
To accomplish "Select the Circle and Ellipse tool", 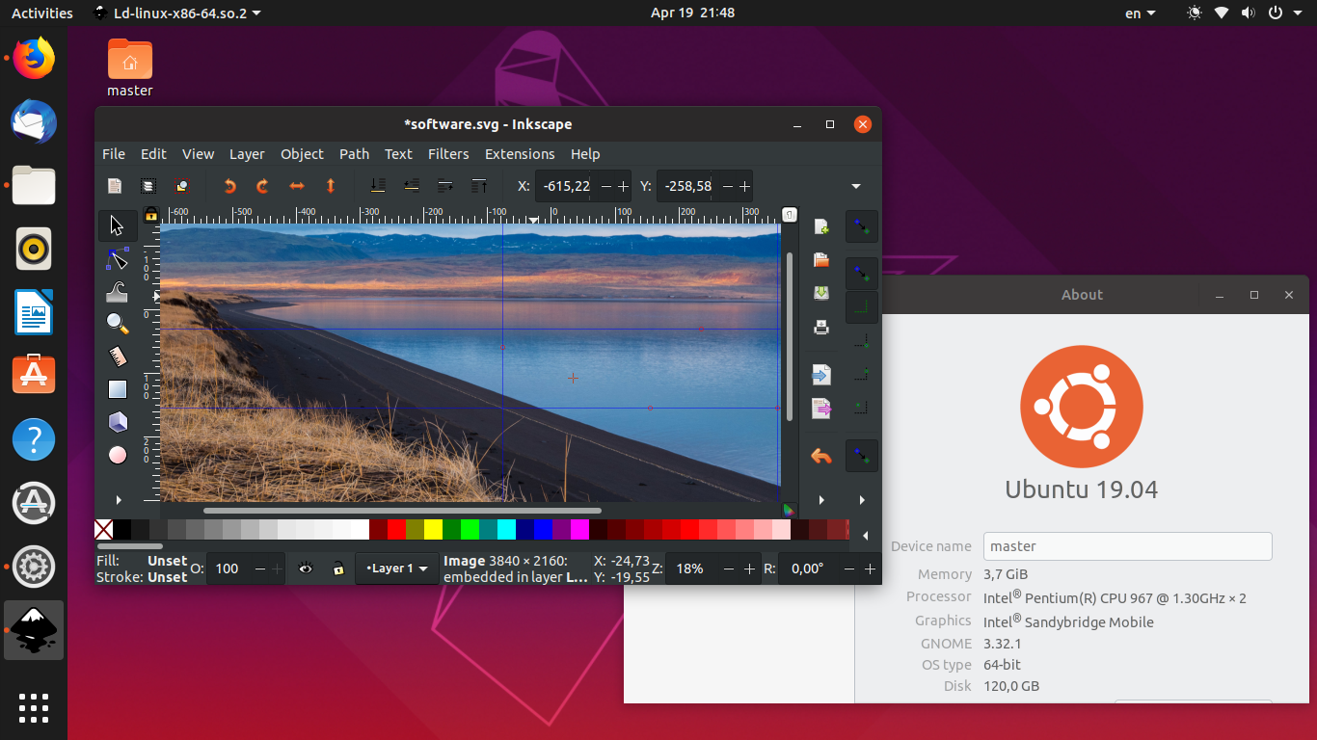I will coord(118,455).
